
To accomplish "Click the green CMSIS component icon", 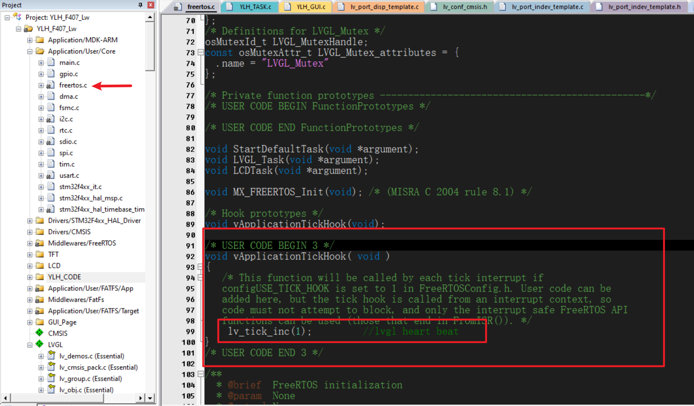I will (x=39, y=333).
